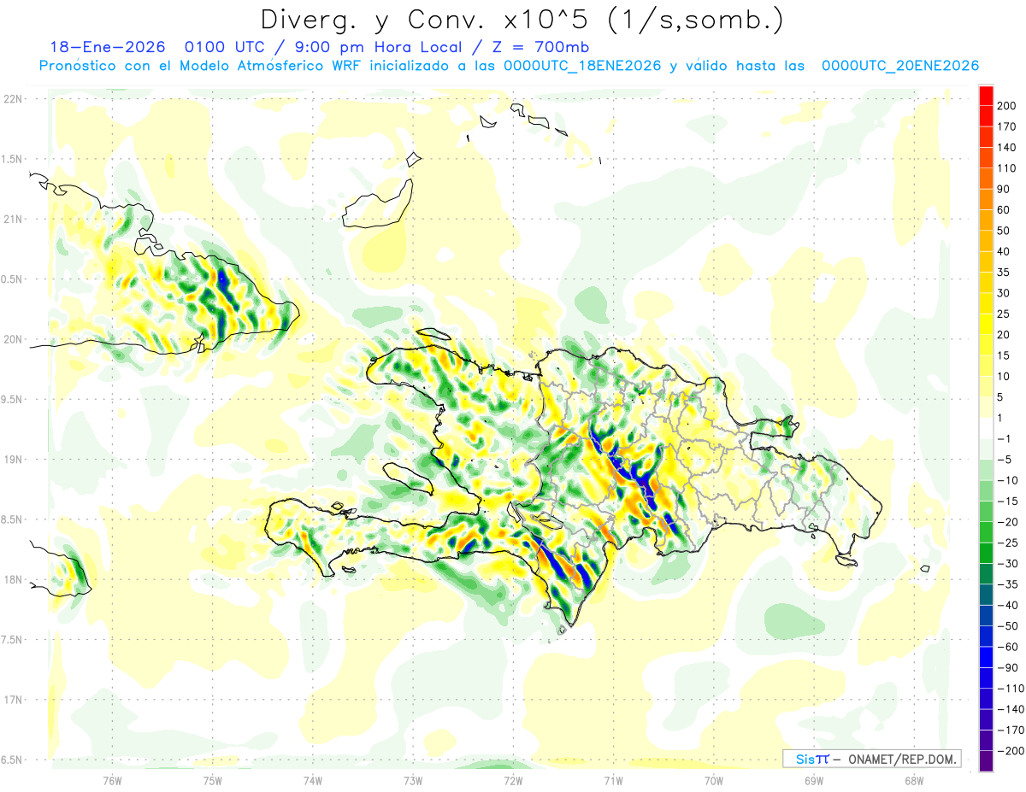This screenshot has height=792, width=1026.
Task: Click the '71W' longitude label
Action: [613, 780]
